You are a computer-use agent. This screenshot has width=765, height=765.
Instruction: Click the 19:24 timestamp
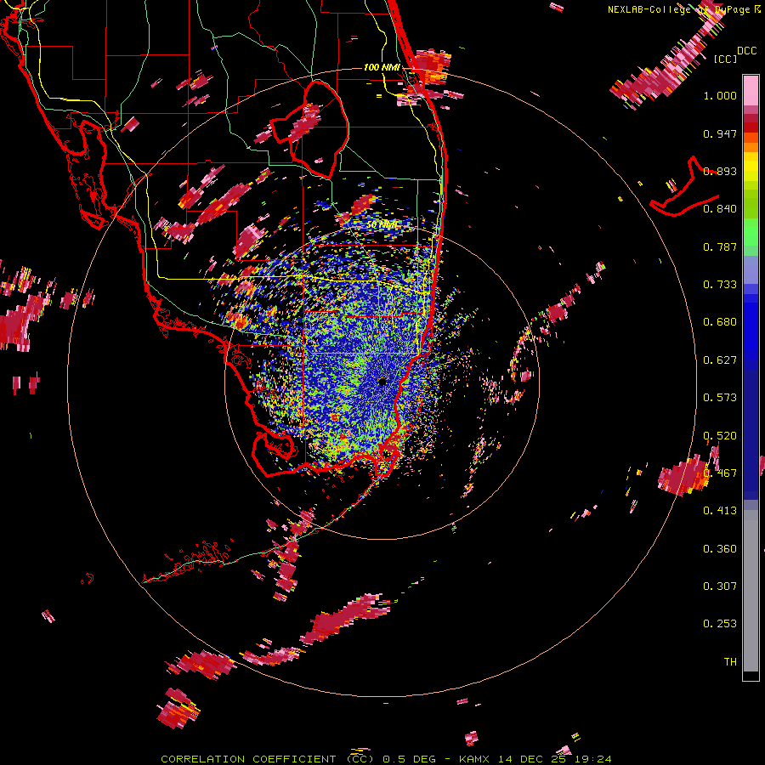(592, 759)
